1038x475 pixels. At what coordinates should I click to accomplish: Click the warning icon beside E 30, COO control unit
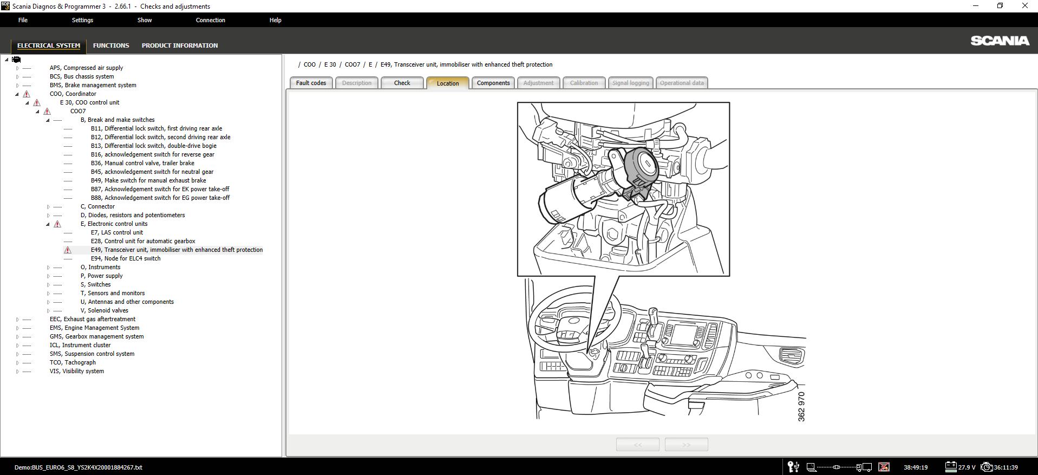pos(37,102)
